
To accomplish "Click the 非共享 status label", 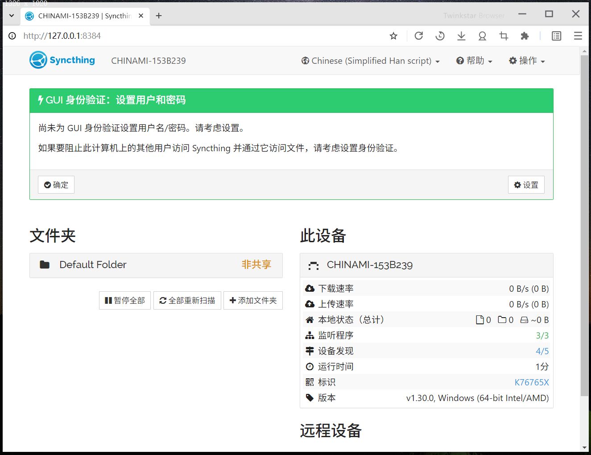I will [256, 265].
